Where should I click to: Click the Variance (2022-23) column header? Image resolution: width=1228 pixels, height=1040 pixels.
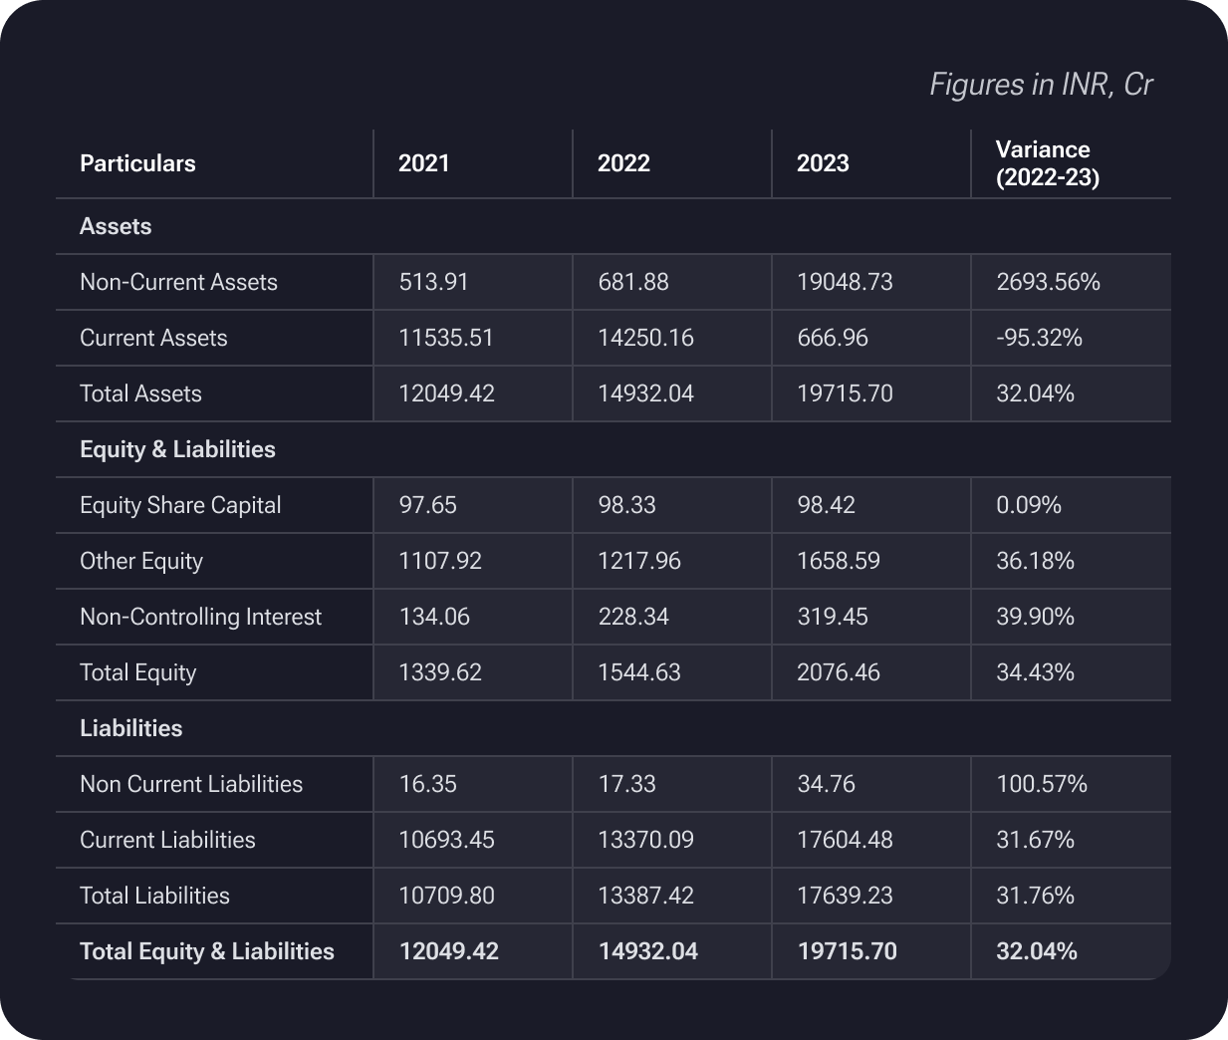point(1047,163)
